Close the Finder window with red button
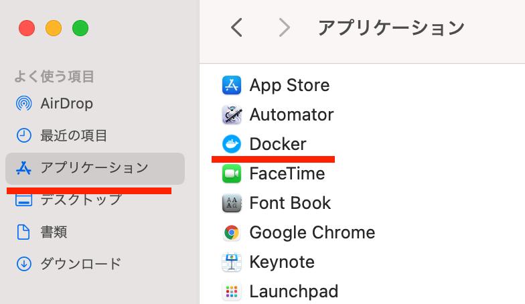 tap(27, 28)
